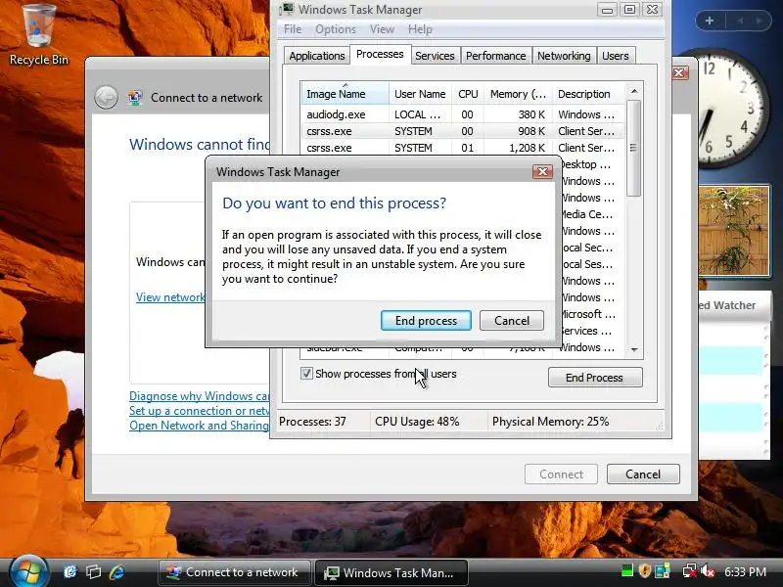Switch to the Performance tab

point(496,56)
